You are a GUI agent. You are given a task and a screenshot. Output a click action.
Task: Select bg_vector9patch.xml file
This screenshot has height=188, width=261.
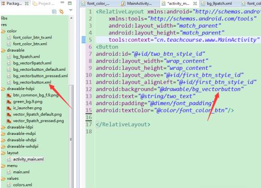[x=32, y=63]
